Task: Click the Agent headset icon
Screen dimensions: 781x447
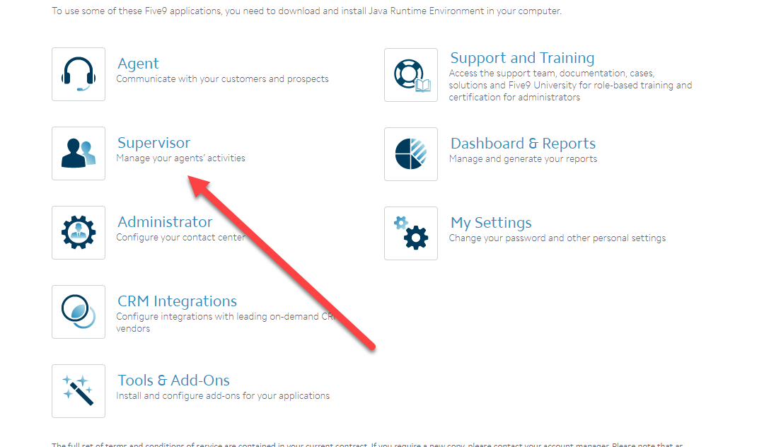Action: [x=79, y=74]
